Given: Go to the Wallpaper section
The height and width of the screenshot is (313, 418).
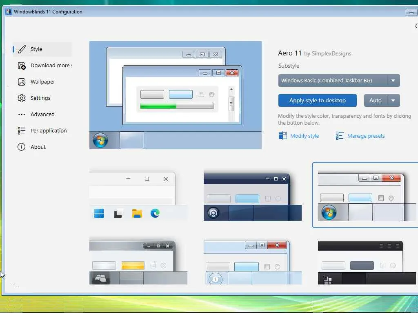Looking at the screenshot, I should pos(42,82).
